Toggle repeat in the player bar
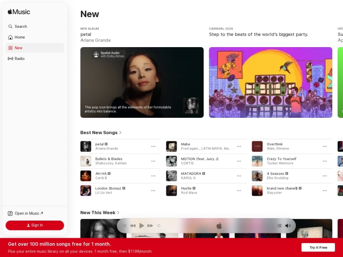The image size is (343, 257). pyautogui.click(x=159, y=226)
